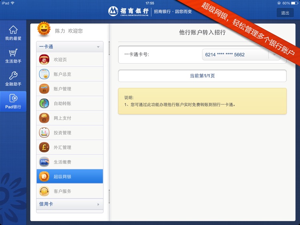The height and width of the screenshot is (225, 300).
Task: Click the 账户管理 wallet icon
Action: click(44, 89)
